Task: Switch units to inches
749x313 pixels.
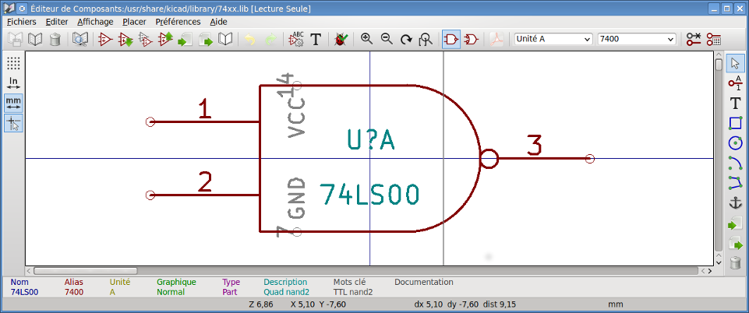Action: [x=14, y=83]
